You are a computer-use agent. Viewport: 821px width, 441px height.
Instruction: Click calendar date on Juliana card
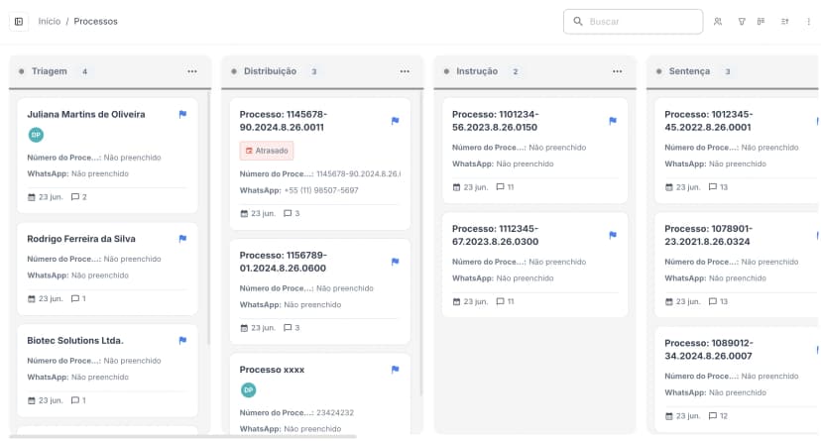point(45,196)
